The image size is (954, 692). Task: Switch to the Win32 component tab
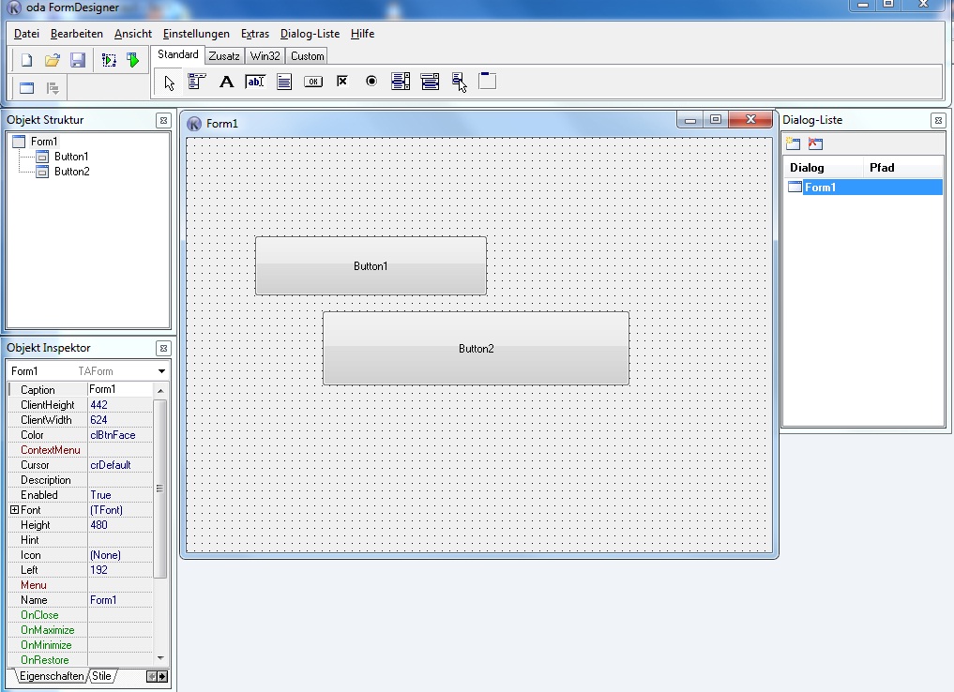click(265, 56)
